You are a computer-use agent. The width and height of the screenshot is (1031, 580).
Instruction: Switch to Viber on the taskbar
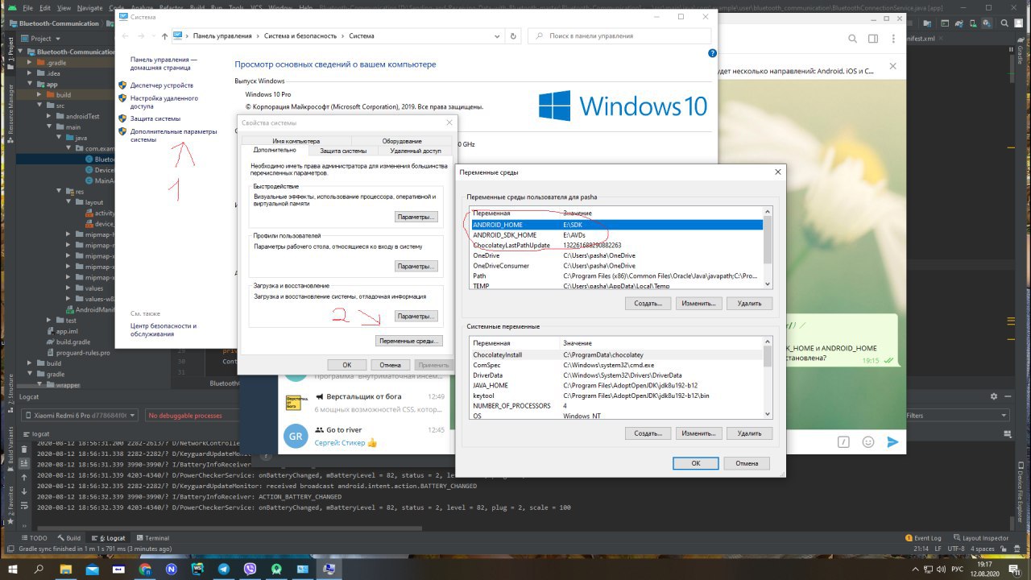pyautogui.click(x=250, y=570)
